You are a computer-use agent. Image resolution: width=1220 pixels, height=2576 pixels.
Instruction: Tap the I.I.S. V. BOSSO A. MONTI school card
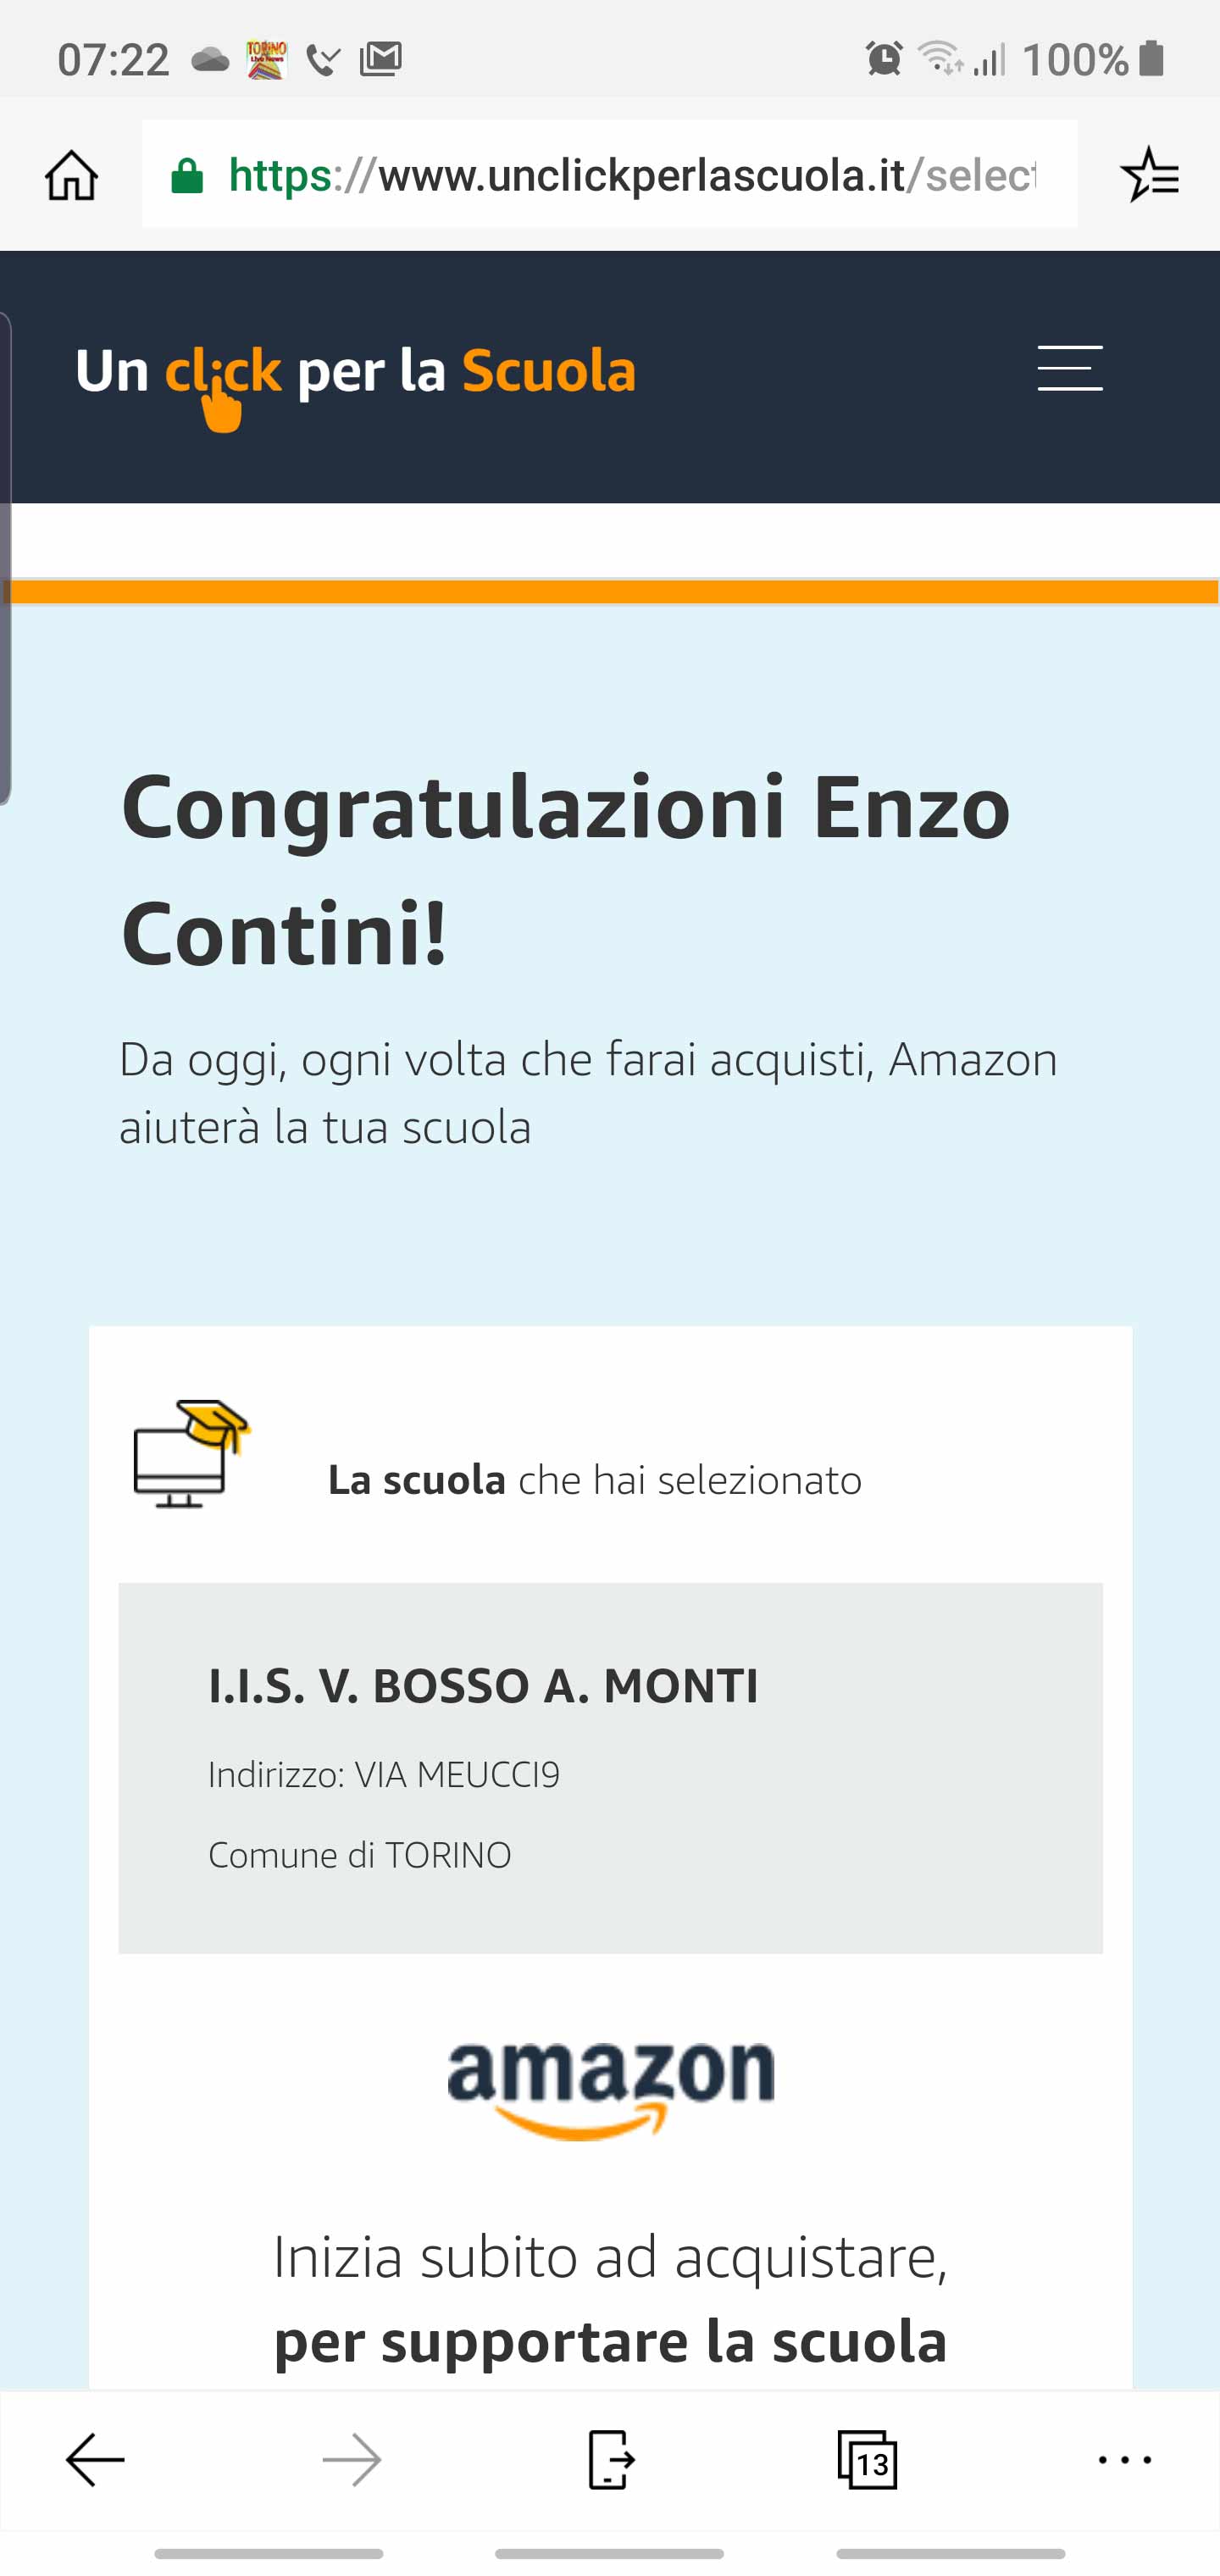(x=610, y=1767)
